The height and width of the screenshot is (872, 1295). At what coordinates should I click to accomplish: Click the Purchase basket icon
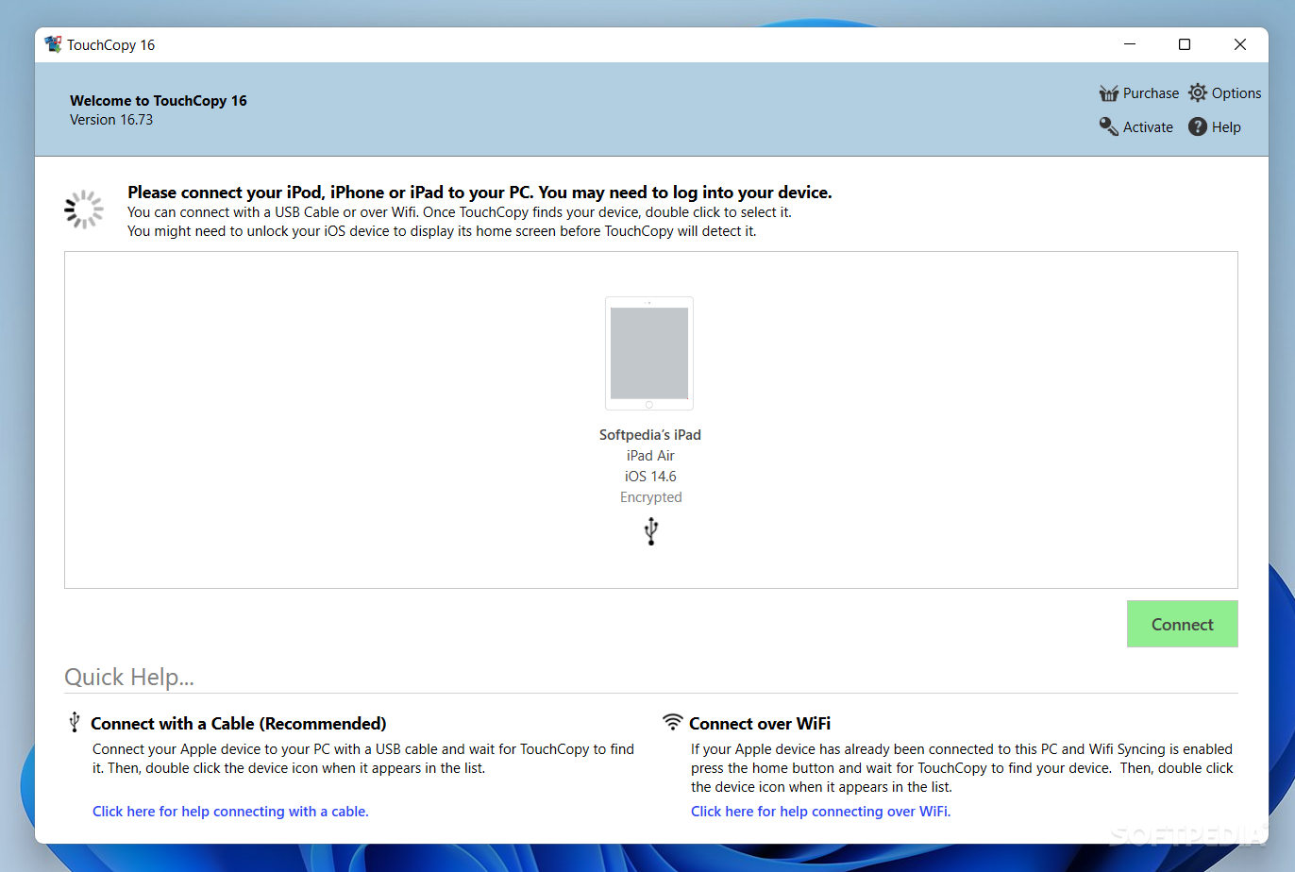[x=1108, y=93]
